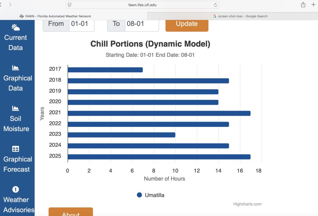Click the Safari share icon
318x216 pixels.
[x=303, y=5]
